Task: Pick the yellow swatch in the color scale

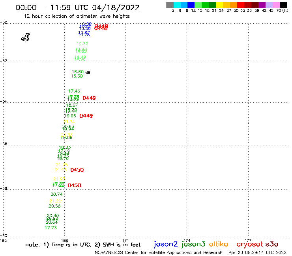Action: pos(219,5)
